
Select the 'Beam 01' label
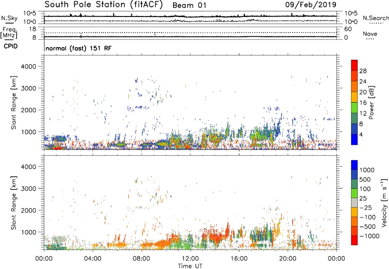[x=189, y=5]
